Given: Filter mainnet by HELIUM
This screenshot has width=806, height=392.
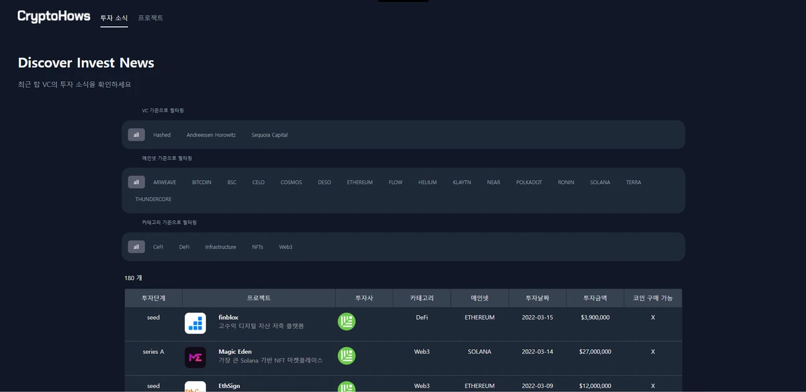Looking at the screenshot, I should tap(427, 182).
